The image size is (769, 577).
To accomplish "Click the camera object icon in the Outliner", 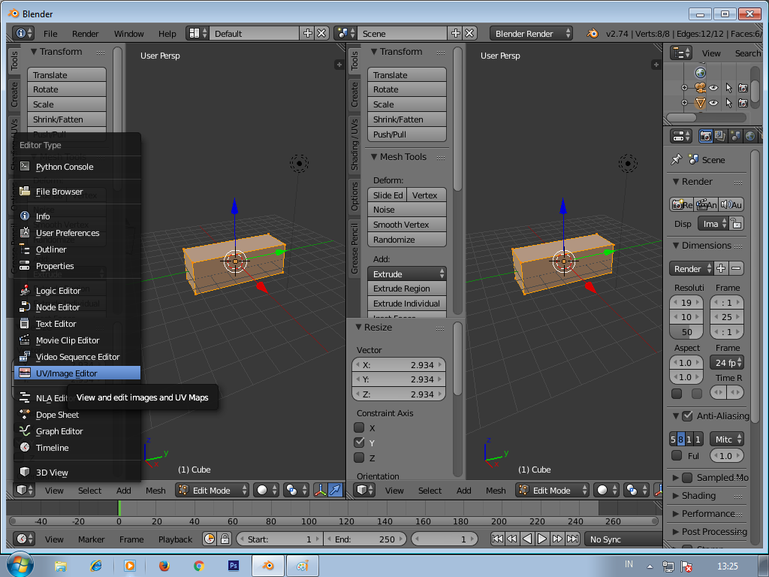I will point(699,87).
